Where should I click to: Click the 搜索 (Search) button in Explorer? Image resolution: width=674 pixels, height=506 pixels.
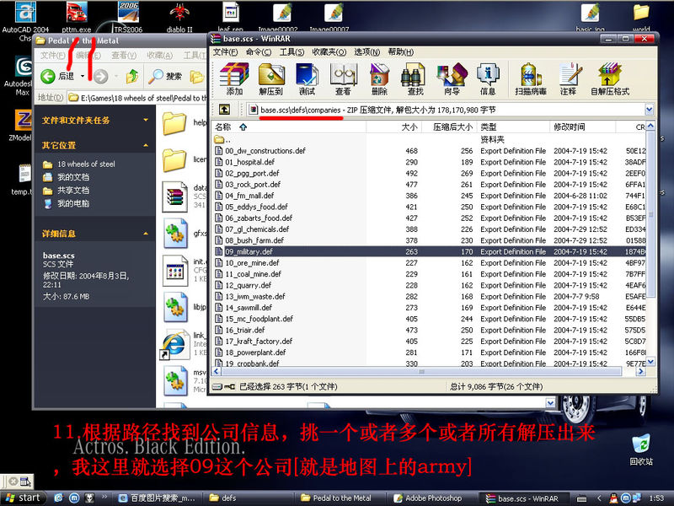(164, 76)
